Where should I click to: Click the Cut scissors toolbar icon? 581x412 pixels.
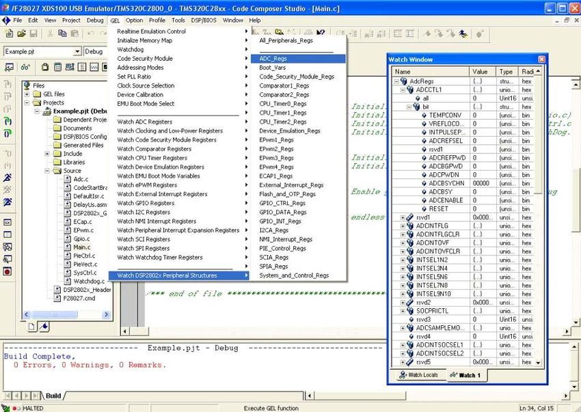pos(49,33)
